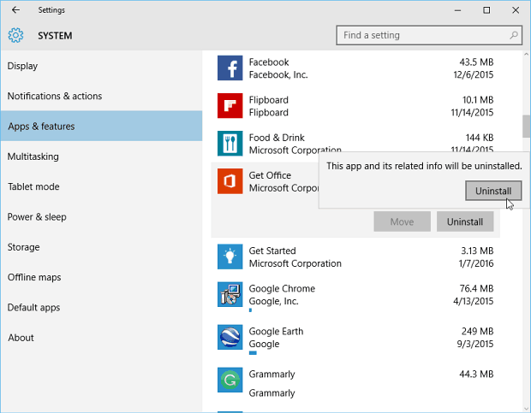Click the 9/3/2015 install date
This screenshot has height=413, width=531.
475,344
